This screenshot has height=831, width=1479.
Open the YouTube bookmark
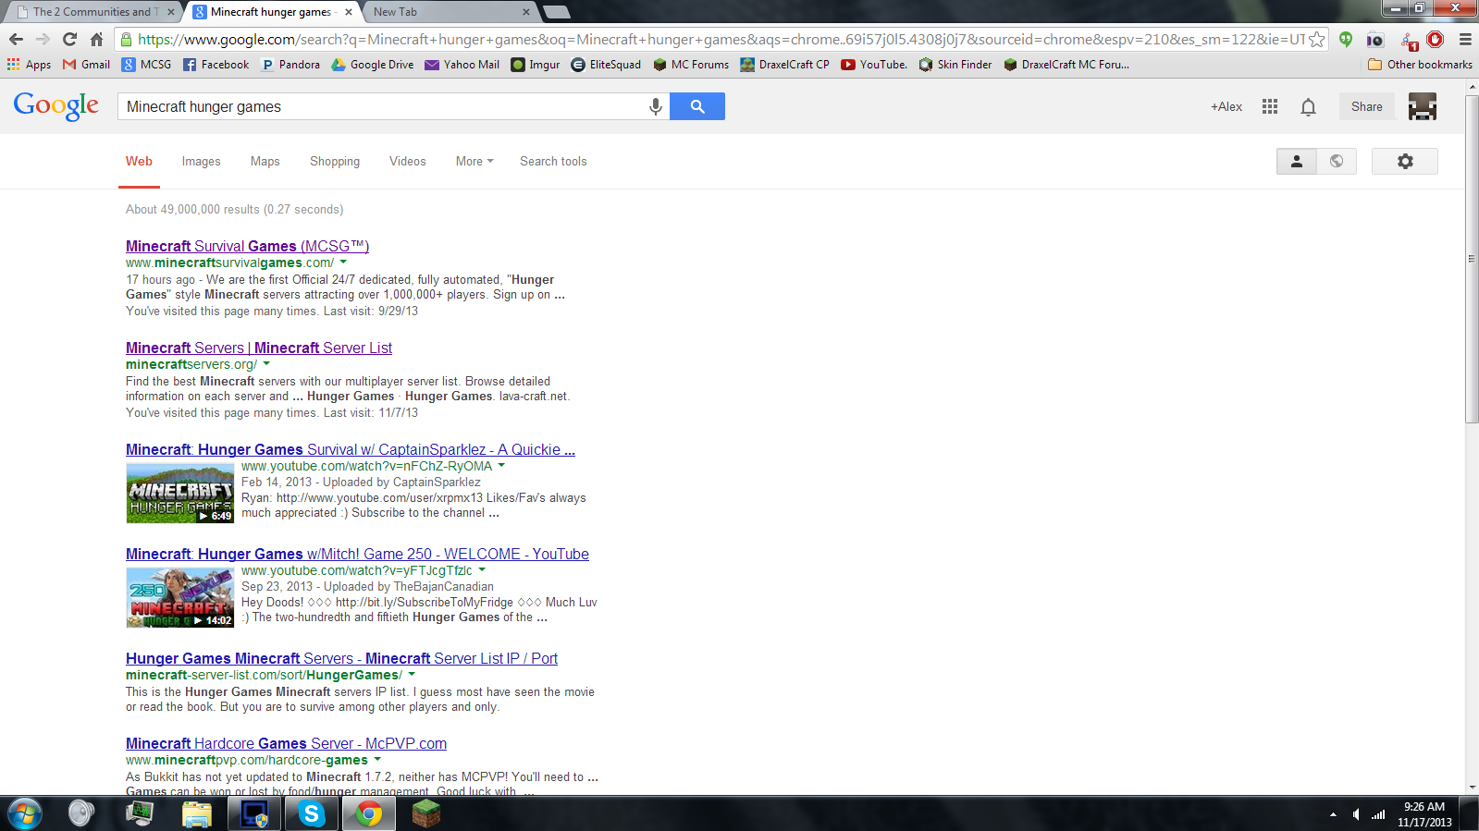[x=874, y=65]
